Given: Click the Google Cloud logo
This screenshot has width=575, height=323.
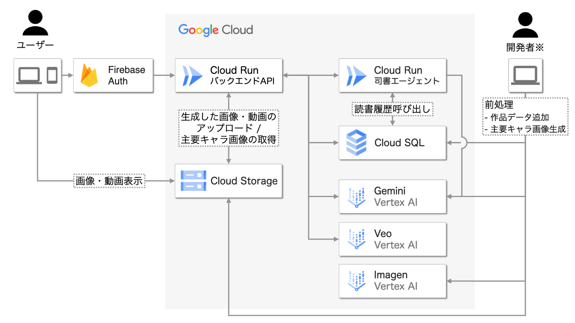Looking at the screenshot, I should [216, 30].
